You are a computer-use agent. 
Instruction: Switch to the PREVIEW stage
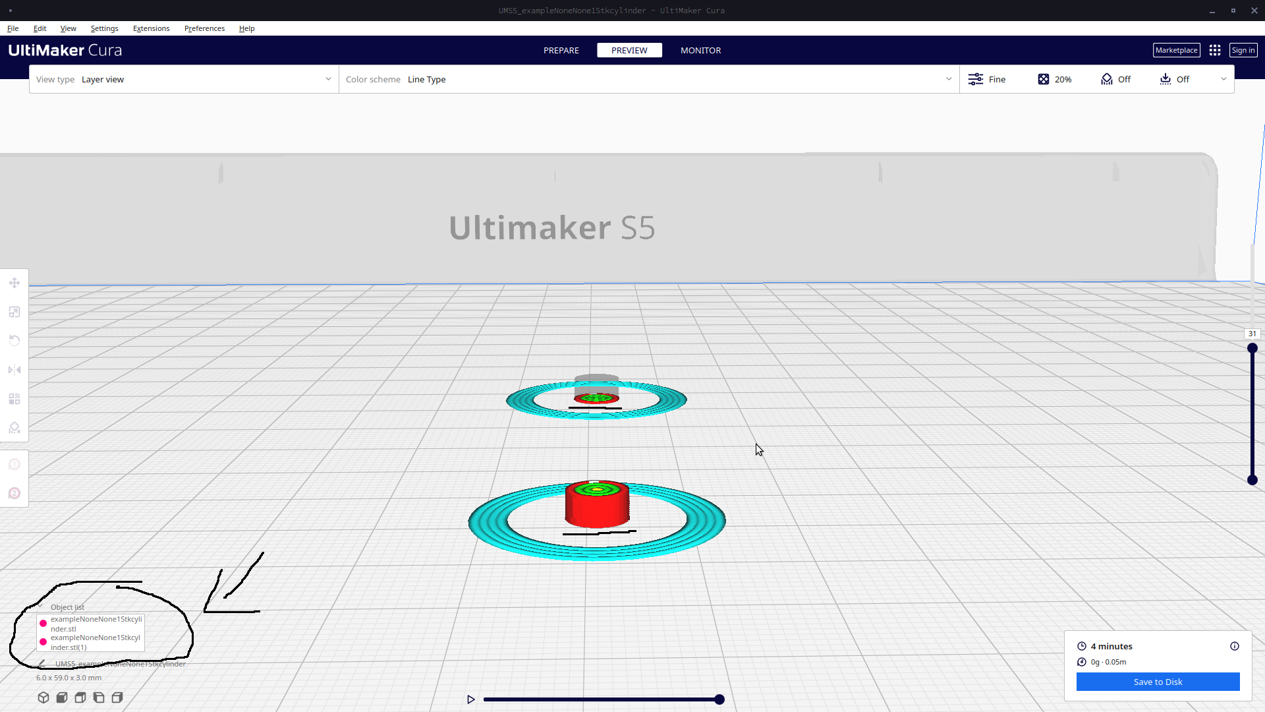point(629,50)
